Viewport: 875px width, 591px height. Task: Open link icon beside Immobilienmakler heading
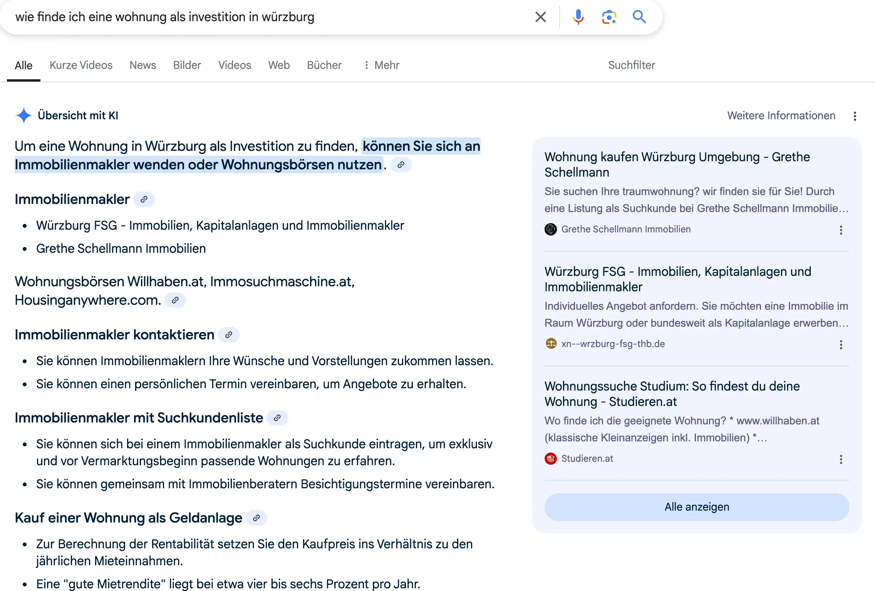[x=144, y=199]
